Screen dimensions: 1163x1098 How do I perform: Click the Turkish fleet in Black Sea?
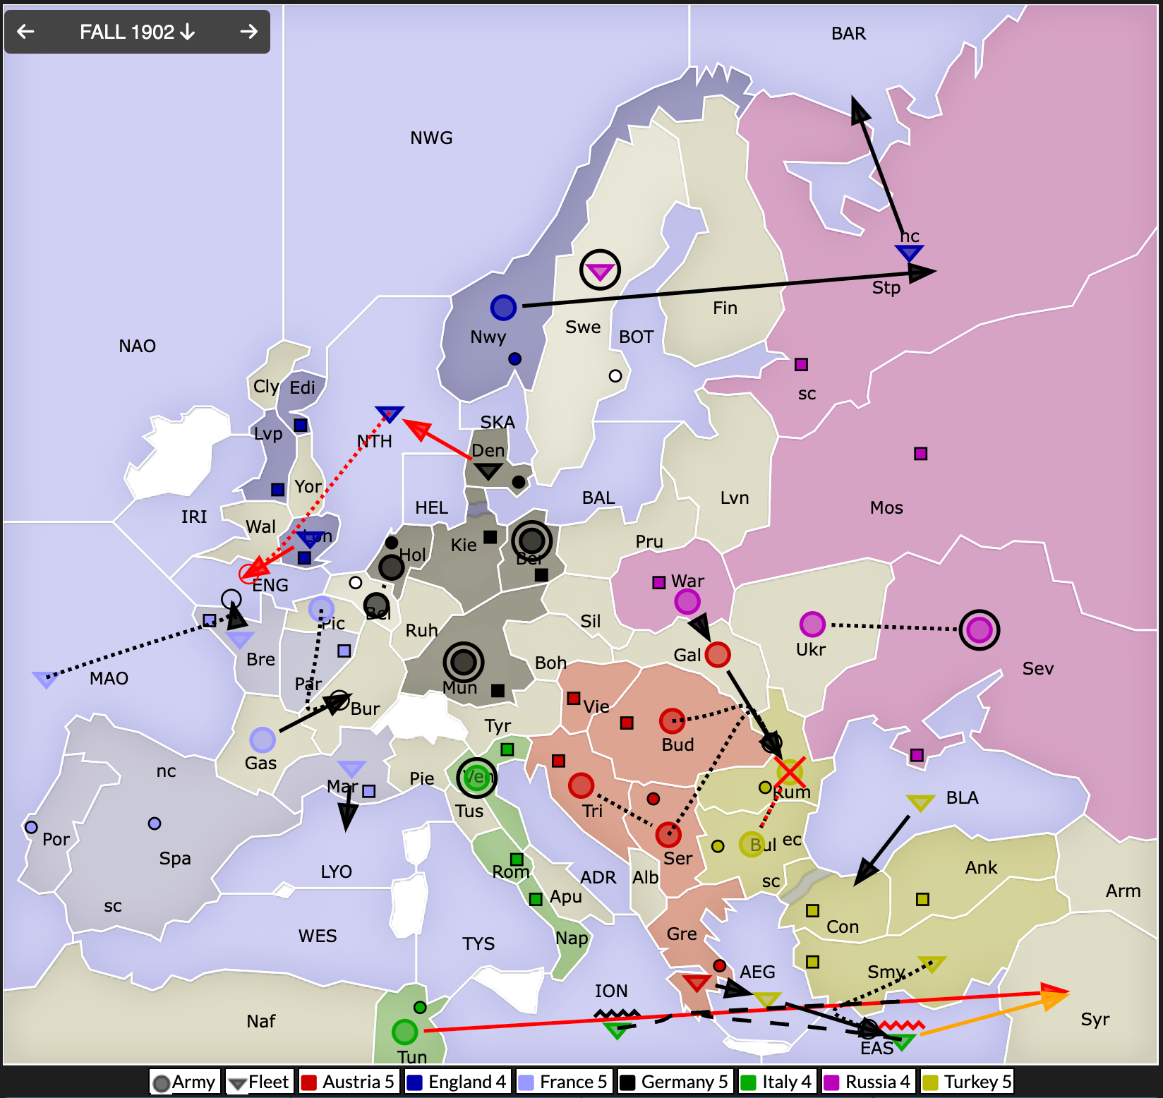pos(920,802)
